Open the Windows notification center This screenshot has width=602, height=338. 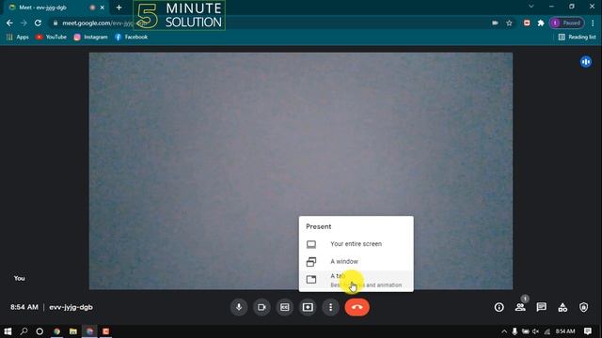point(587,331)
